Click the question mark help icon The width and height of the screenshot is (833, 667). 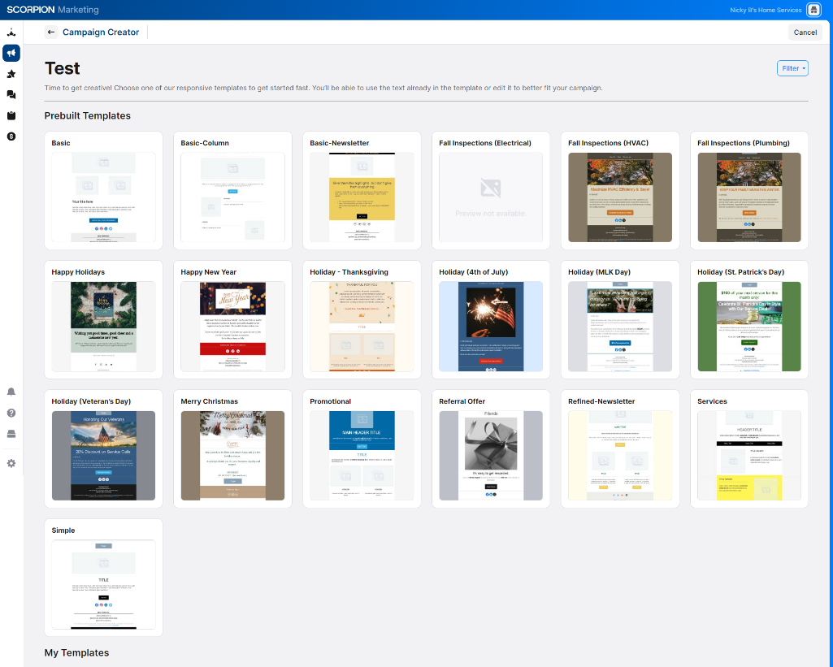pos(11,413)
